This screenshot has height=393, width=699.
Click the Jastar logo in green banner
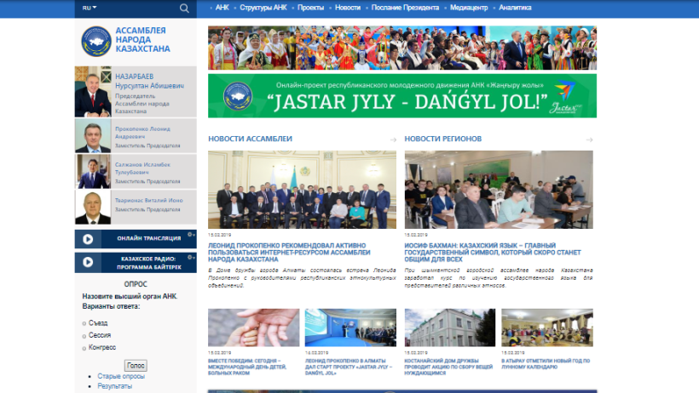click(565, 96)
